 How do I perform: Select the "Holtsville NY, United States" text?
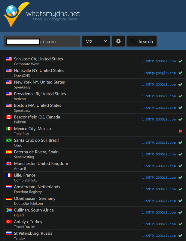[39, 71]
